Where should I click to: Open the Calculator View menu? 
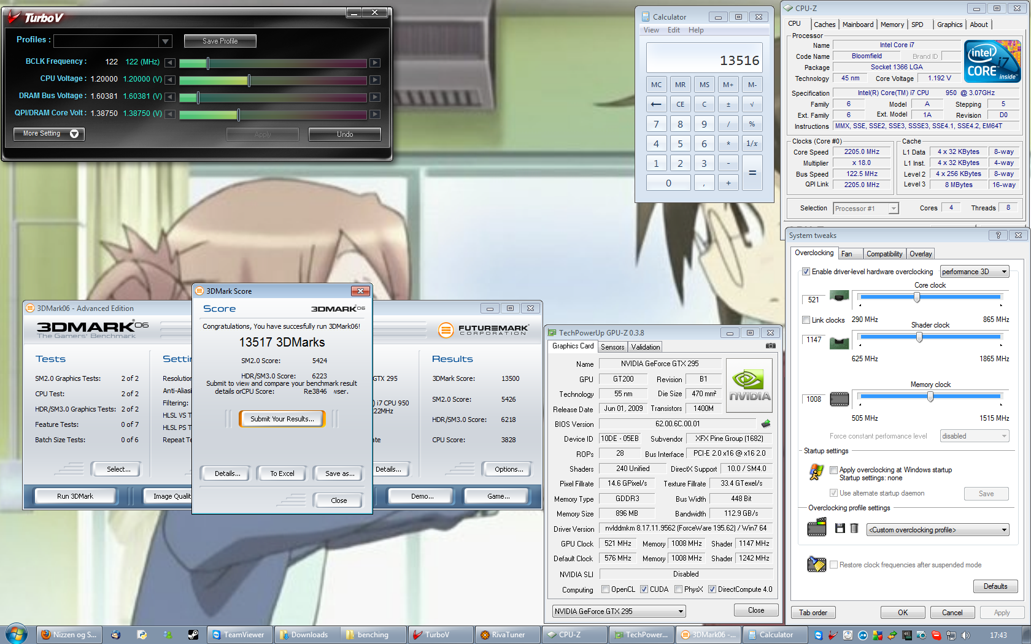tap(651, 30)
